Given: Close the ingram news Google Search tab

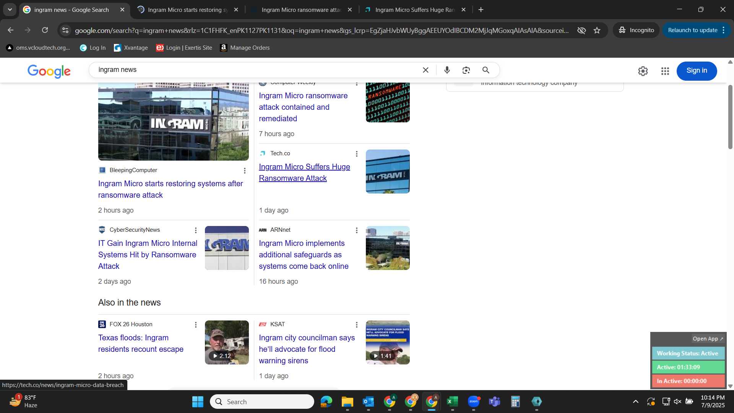Looking at the screenshot, I should point(122,10).
